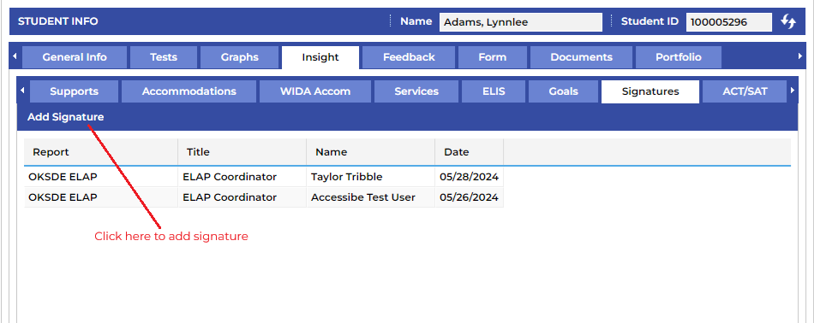The height and width of the screenshot is (323, 814).
Task: Select the Taylor Tribble name cell
Action: click(371, 177)
